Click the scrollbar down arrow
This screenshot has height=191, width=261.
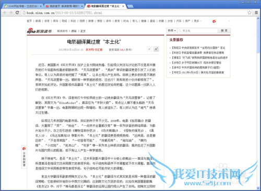point(258,188)
